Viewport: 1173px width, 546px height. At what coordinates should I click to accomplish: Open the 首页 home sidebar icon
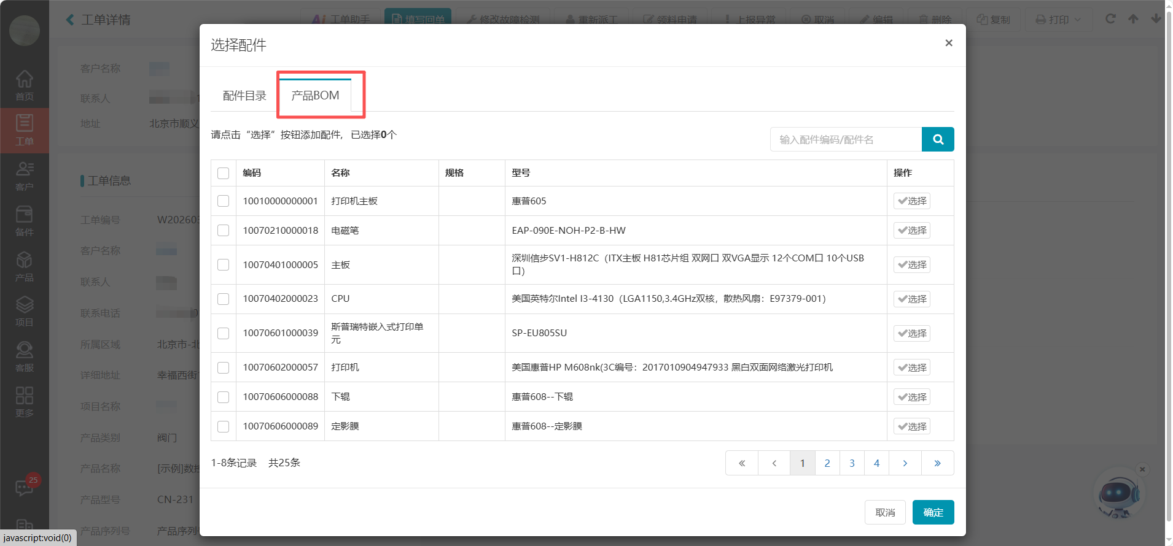[x=25, y=85]
